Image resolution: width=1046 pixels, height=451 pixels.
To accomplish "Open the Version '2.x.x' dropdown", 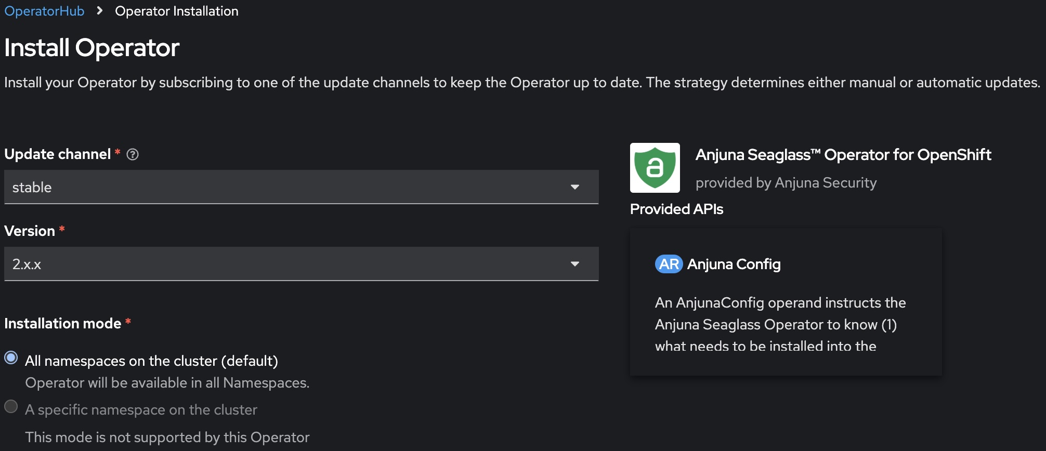I will [x=291, y=264].
